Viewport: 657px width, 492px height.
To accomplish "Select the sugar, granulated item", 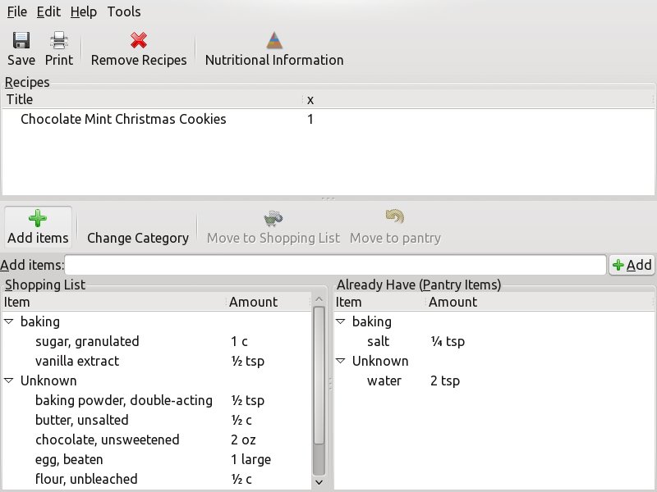I will point(87,341).
